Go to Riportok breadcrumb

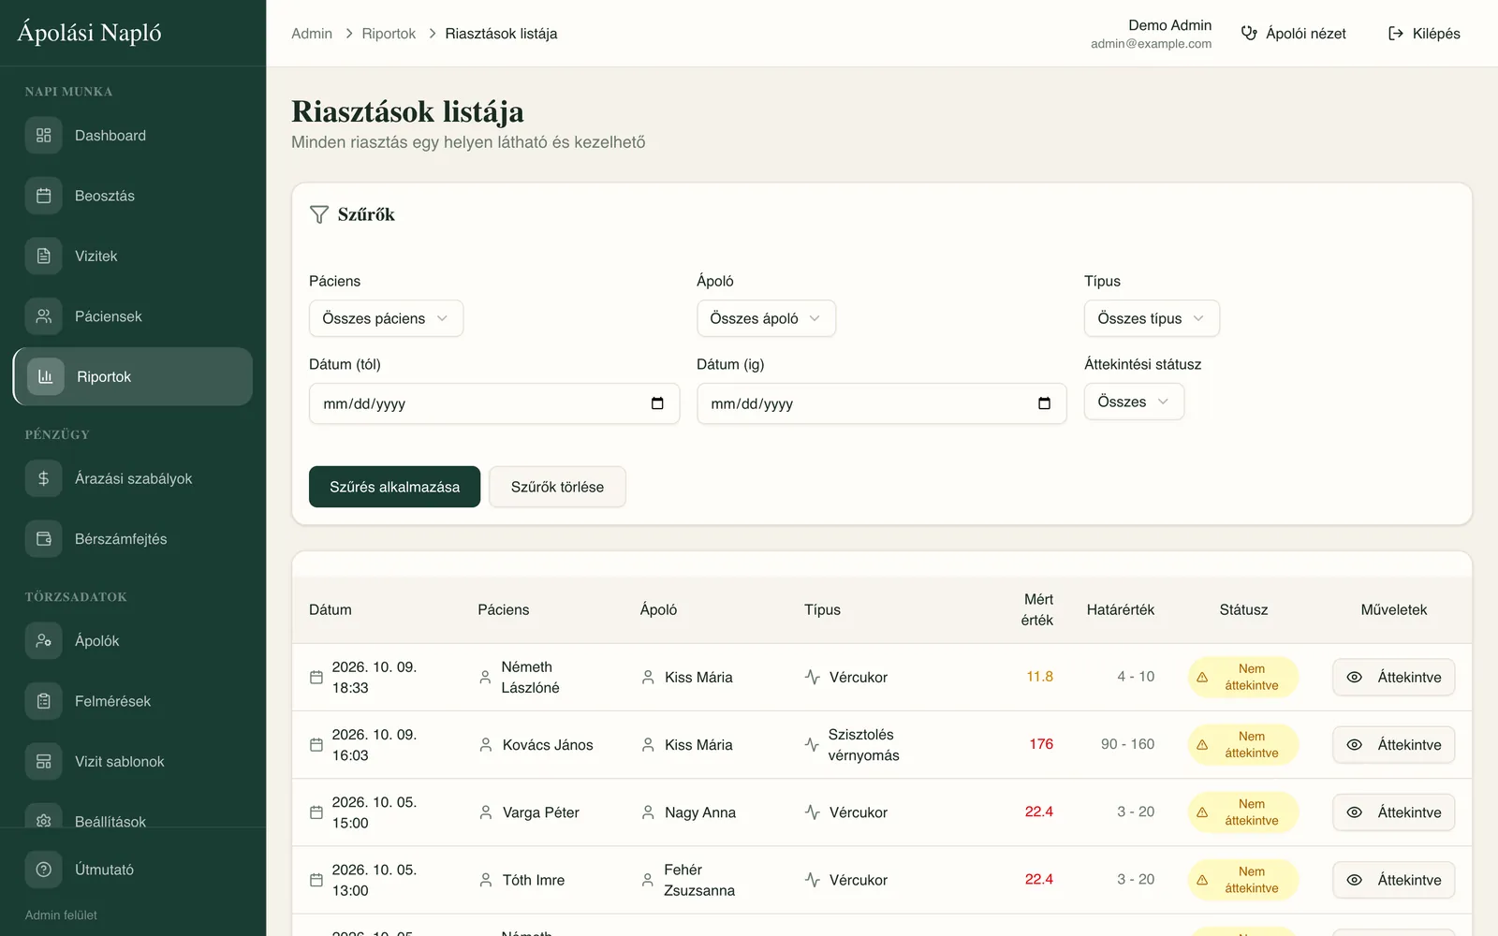point(389,34)
